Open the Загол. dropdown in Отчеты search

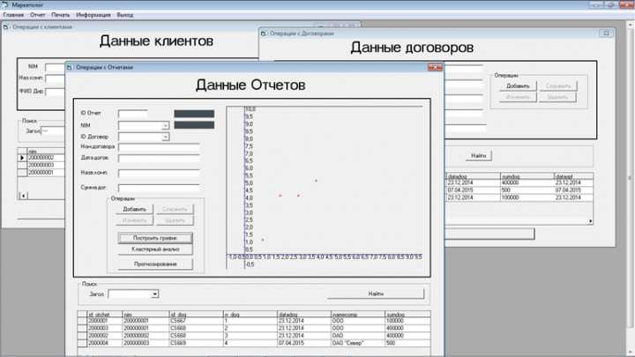click(x=154, y=294)
